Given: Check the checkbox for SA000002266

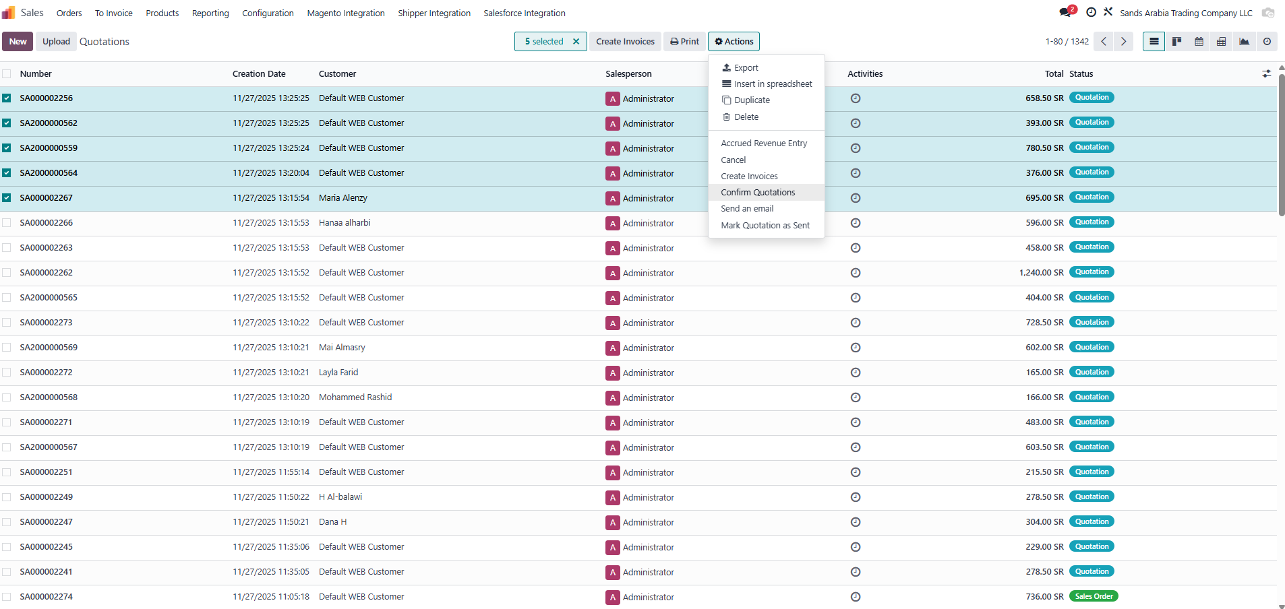Looking at the screenshot, I should 6,223.
